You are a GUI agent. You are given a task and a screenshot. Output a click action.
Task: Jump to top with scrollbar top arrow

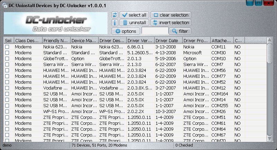tap(269, 40)
